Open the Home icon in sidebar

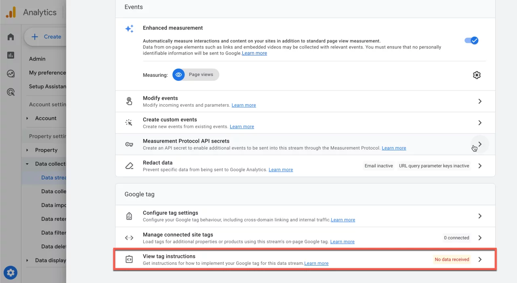pos(11,37)
